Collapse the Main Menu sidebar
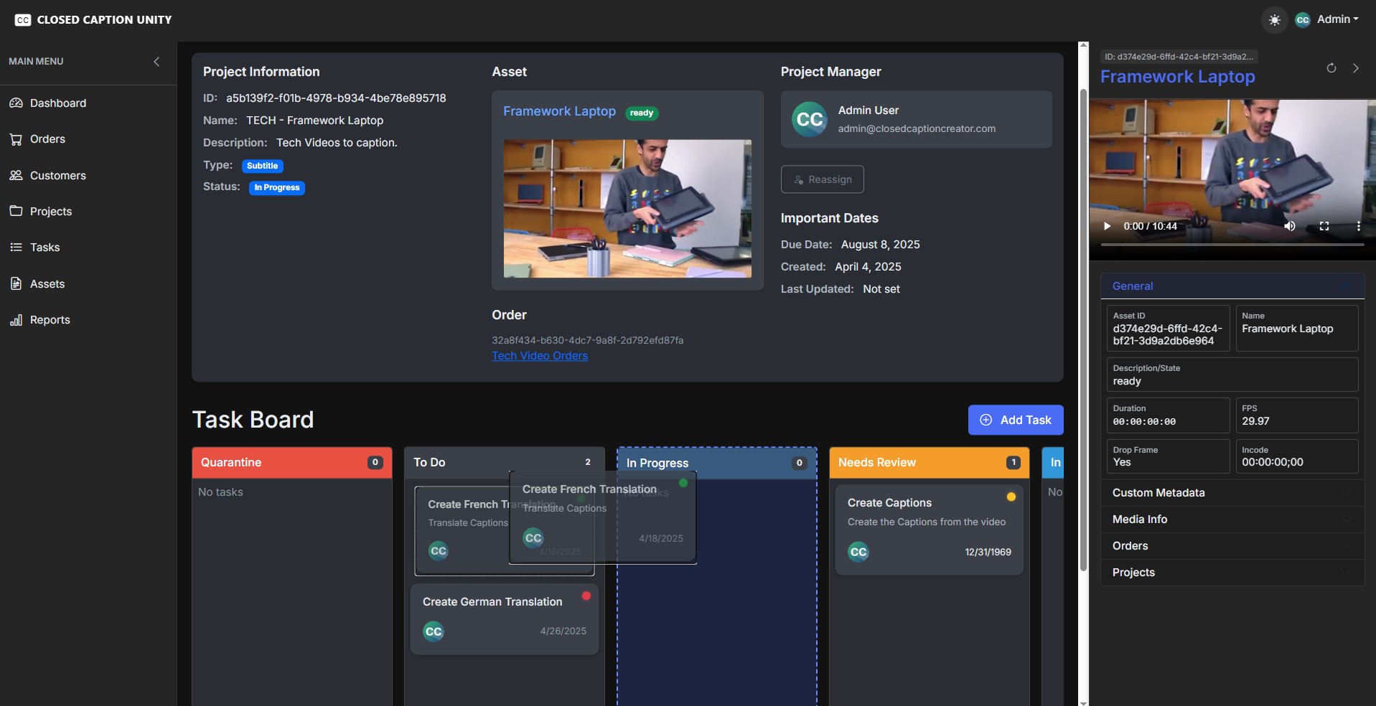1376x706 pixels. click(156, 62)
